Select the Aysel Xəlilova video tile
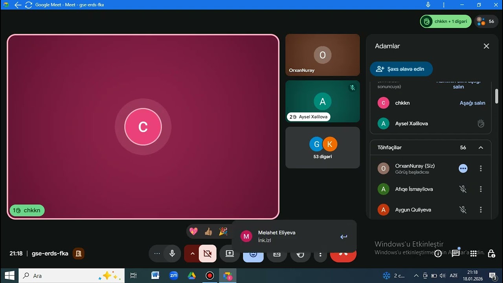This screenshot has height=283, width=503. (x=322, y=101)
